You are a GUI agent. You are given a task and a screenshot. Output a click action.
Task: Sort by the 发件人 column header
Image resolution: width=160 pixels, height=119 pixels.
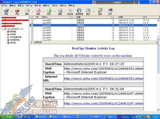[x=56, y=17]
